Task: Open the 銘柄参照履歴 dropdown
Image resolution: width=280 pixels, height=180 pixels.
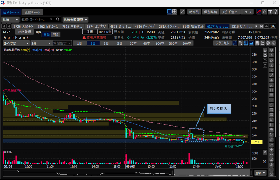Action: (75, 19)
